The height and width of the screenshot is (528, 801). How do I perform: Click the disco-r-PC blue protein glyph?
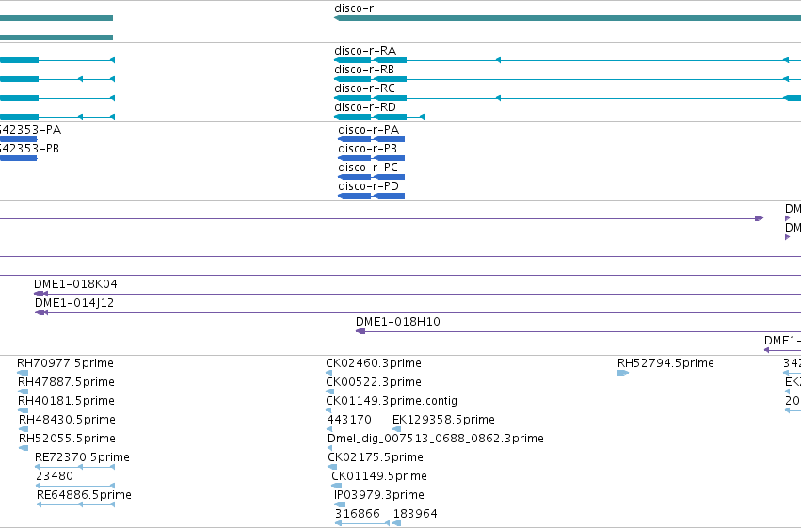click(x=372, y=177)
